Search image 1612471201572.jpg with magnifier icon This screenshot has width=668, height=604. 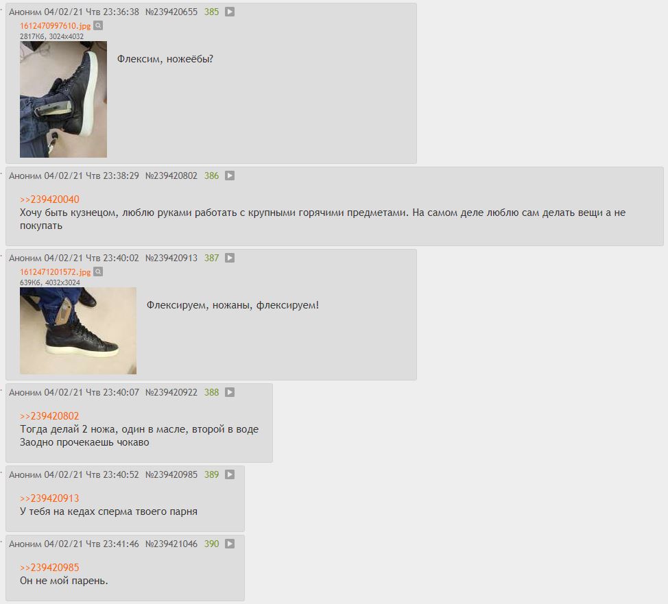98,271
